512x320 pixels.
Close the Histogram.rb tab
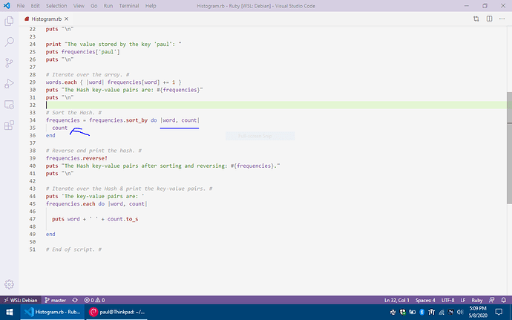tap(66, 19)
